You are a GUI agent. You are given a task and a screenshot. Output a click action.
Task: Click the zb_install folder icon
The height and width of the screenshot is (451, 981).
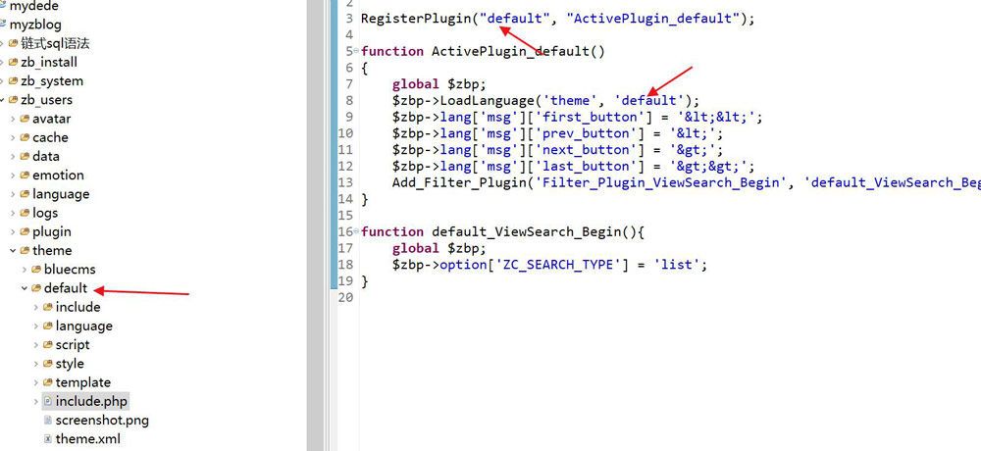[13, 63]
